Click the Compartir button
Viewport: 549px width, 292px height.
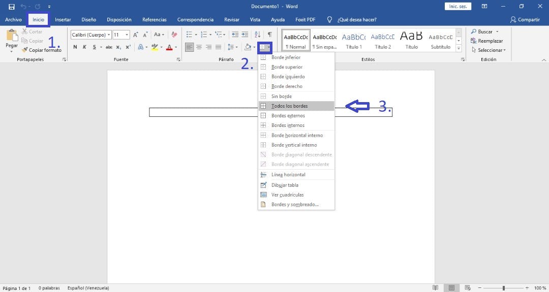[x=525, y=20]
